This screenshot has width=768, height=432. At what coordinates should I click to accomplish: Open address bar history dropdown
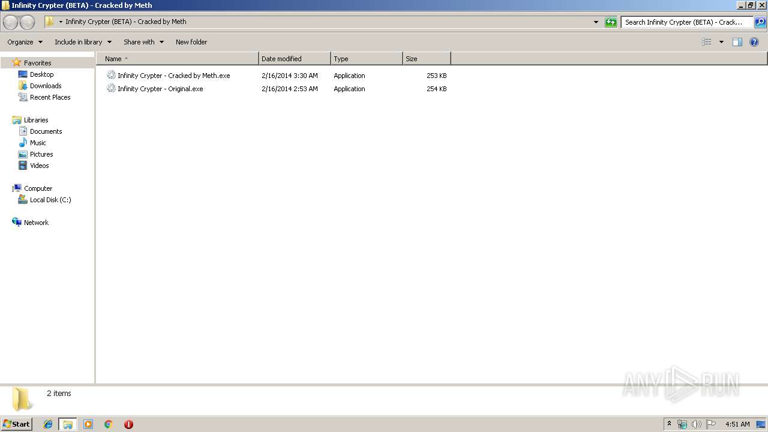tap(596, 22)
